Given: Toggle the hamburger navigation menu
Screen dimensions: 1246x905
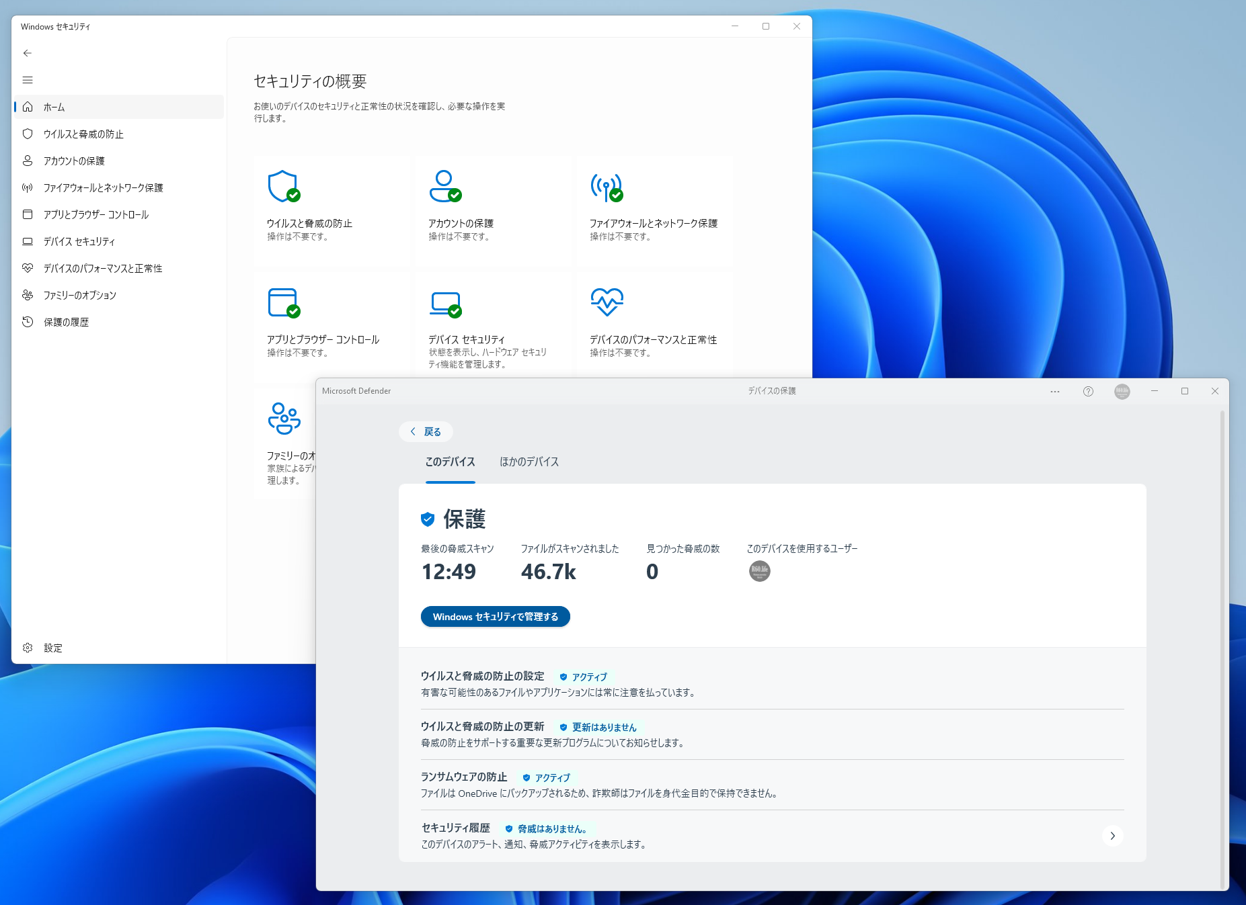Looking at the screenshot, I should point(28,80).
